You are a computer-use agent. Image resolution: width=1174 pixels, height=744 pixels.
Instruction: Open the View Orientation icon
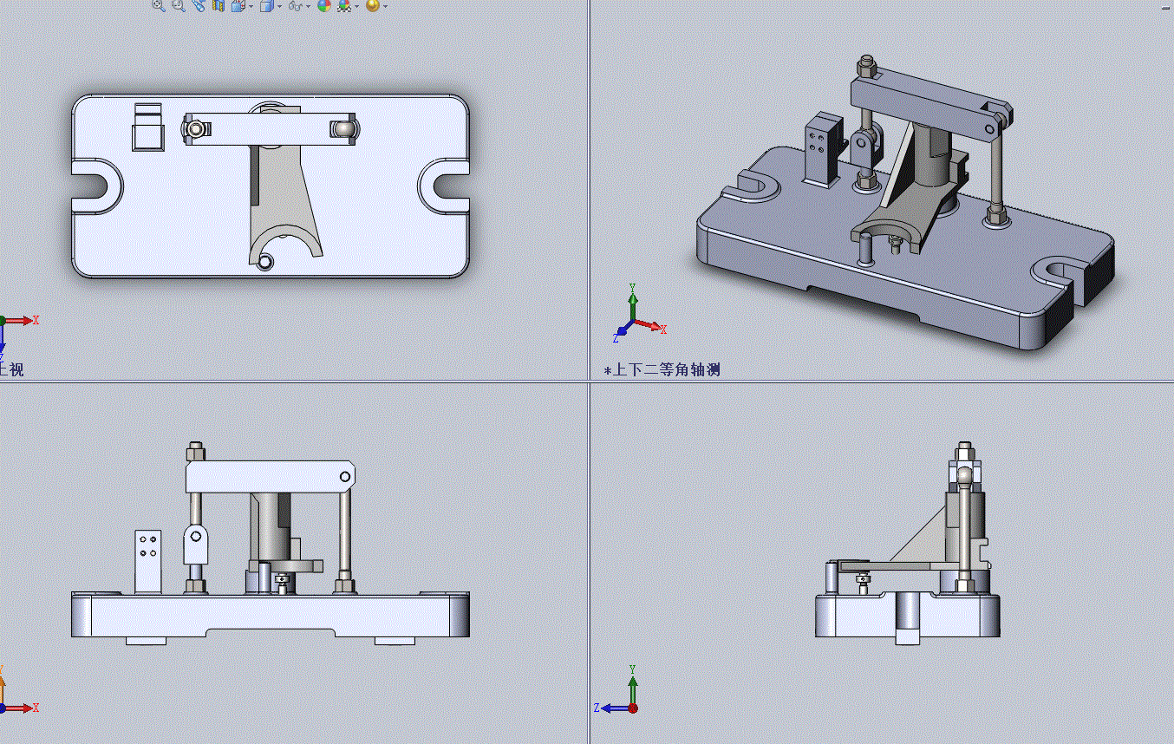coord(238,6)
